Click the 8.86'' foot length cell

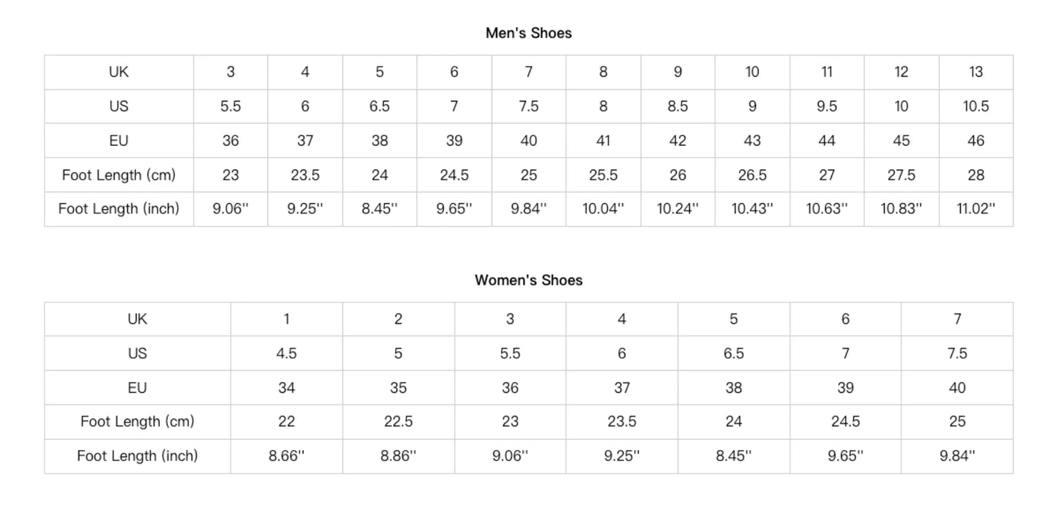(x=398, y=456)
